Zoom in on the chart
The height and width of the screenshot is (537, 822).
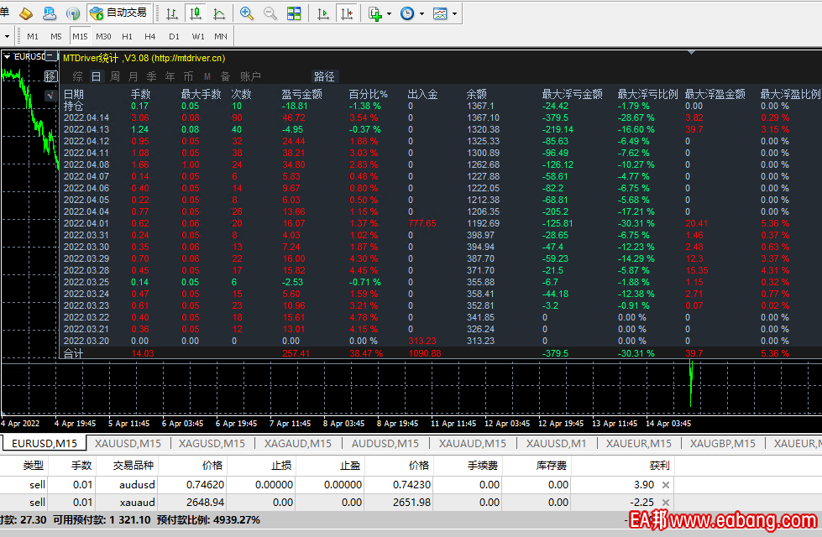[x=247, y=13]
